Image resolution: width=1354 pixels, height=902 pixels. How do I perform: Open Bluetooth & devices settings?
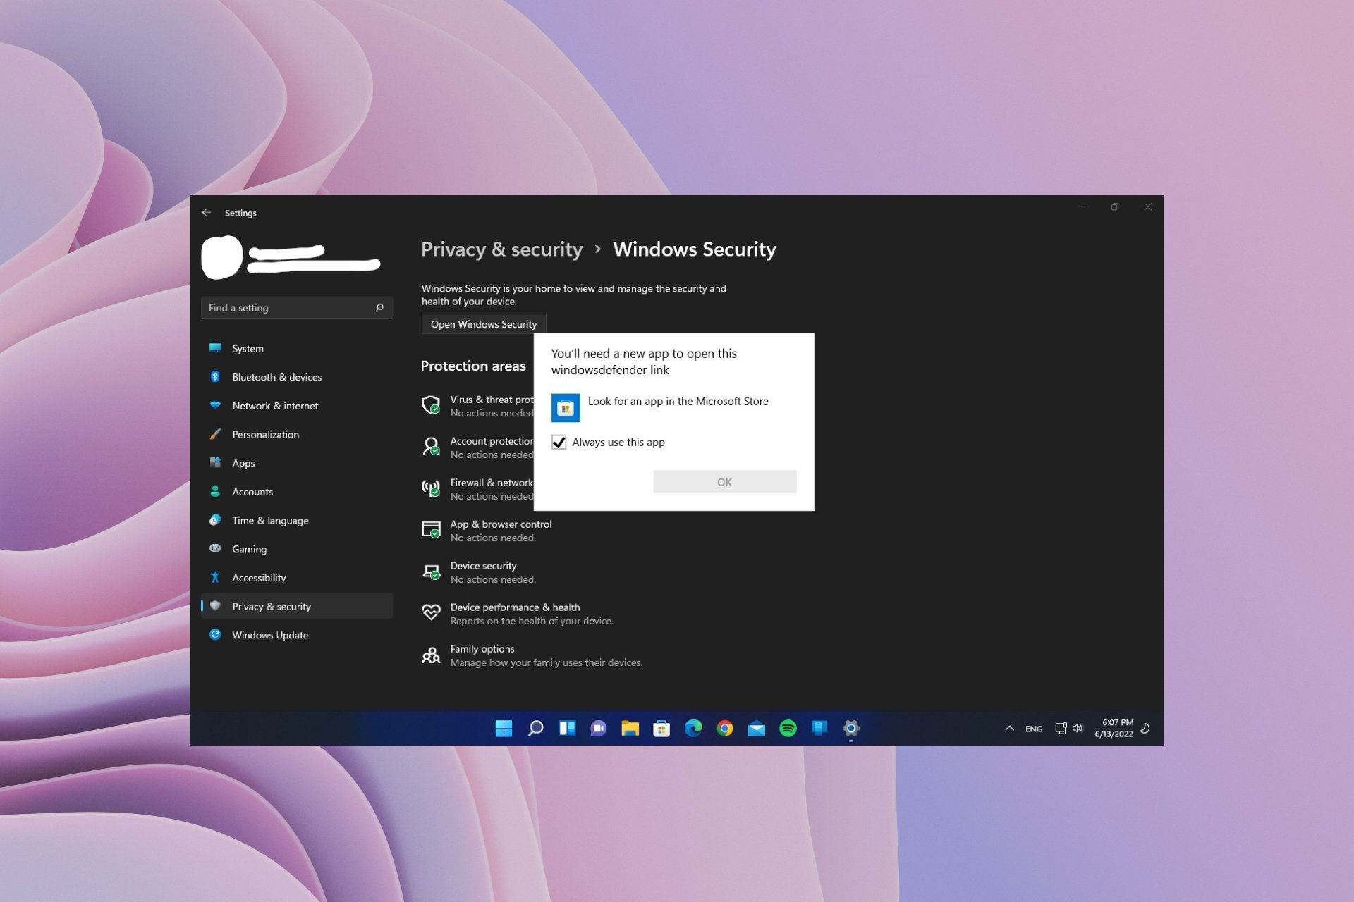pyautogui.click(x=296, y=377)
